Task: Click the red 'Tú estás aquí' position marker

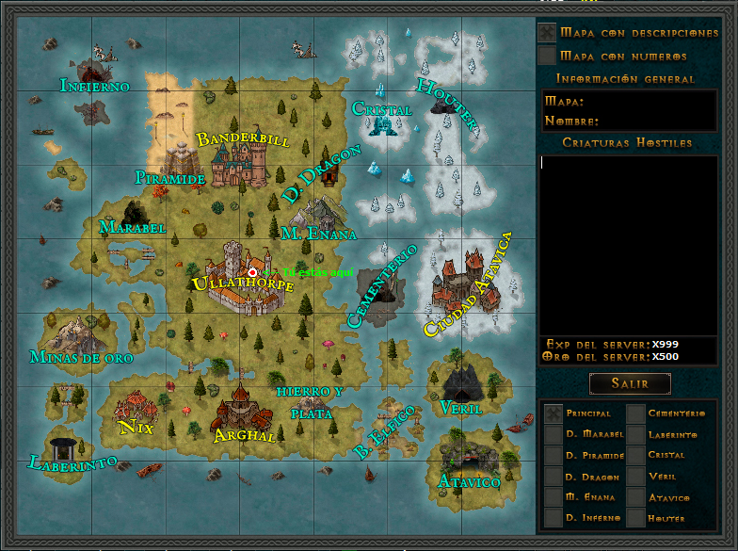Action: click(x=252, y=272)
